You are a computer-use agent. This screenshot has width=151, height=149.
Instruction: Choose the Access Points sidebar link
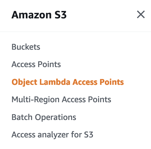pos(36,64)
